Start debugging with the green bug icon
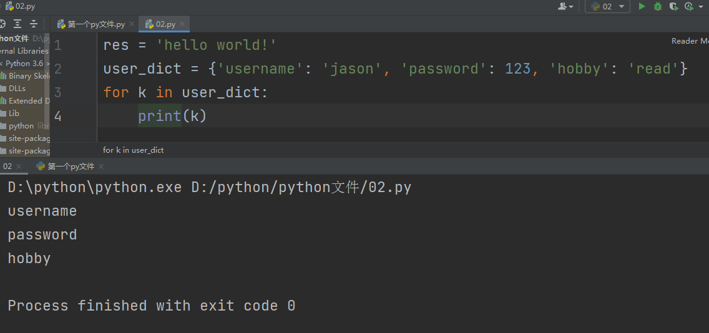The height and width of the screenshot is (333, 709). pos(658,6)
